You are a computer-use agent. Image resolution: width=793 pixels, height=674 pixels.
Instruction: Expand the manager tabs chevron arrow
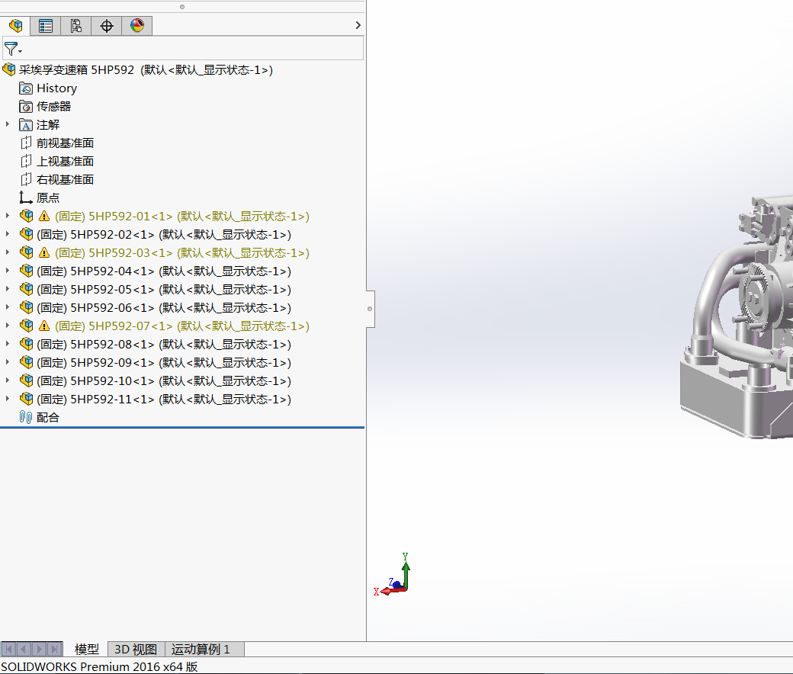coord(358,25)
